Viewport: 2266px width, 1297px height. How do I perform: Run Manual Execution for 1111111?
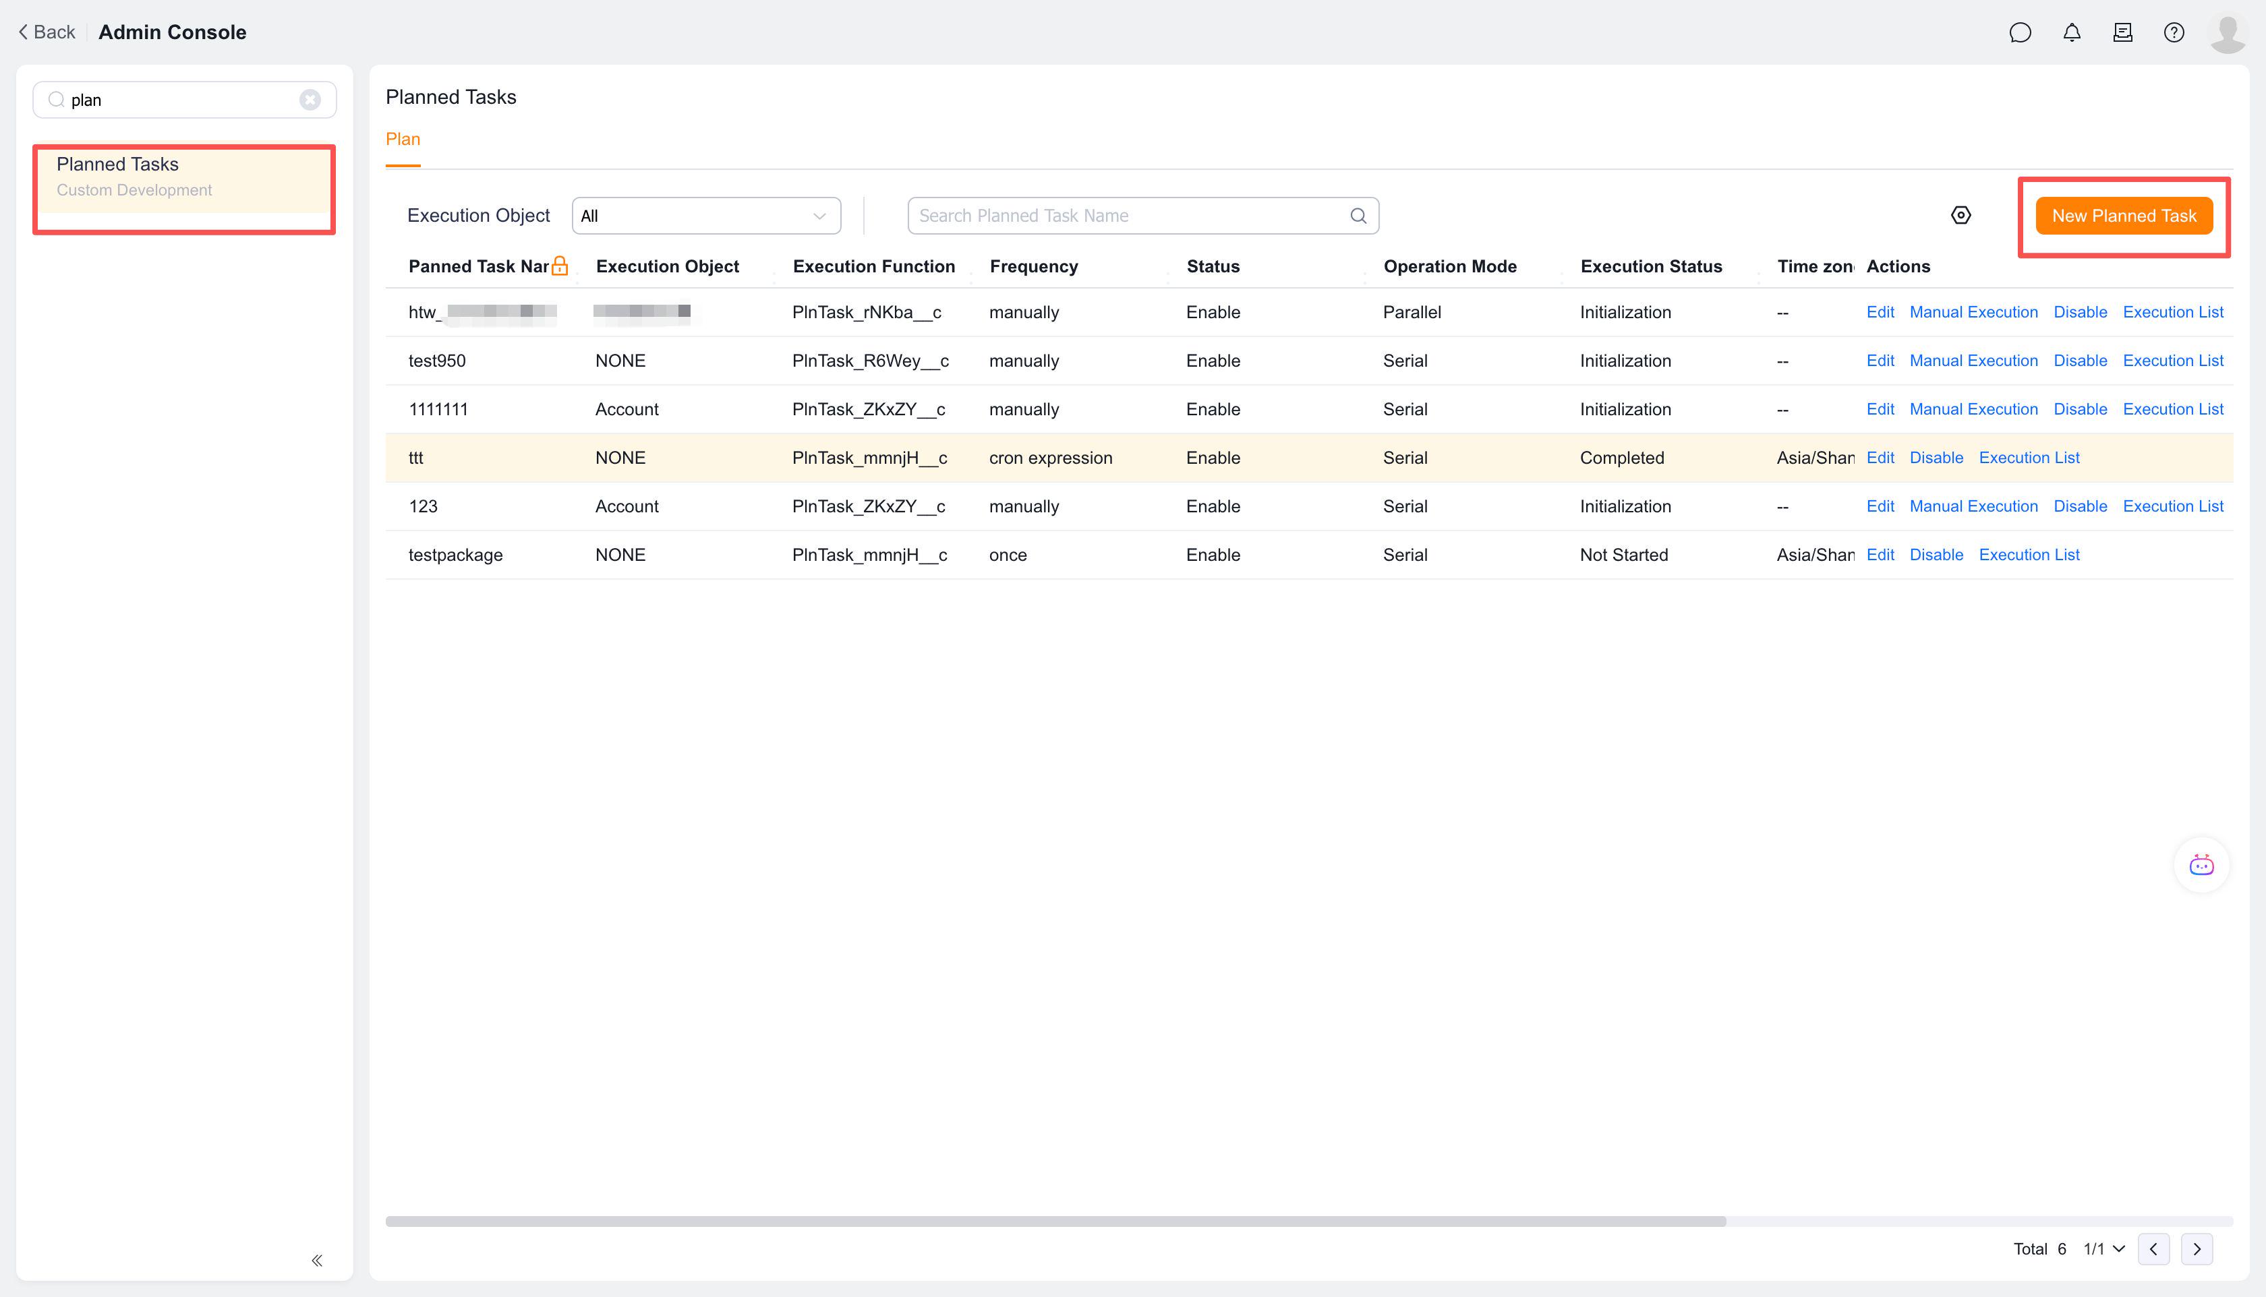tap(1974, 409)
